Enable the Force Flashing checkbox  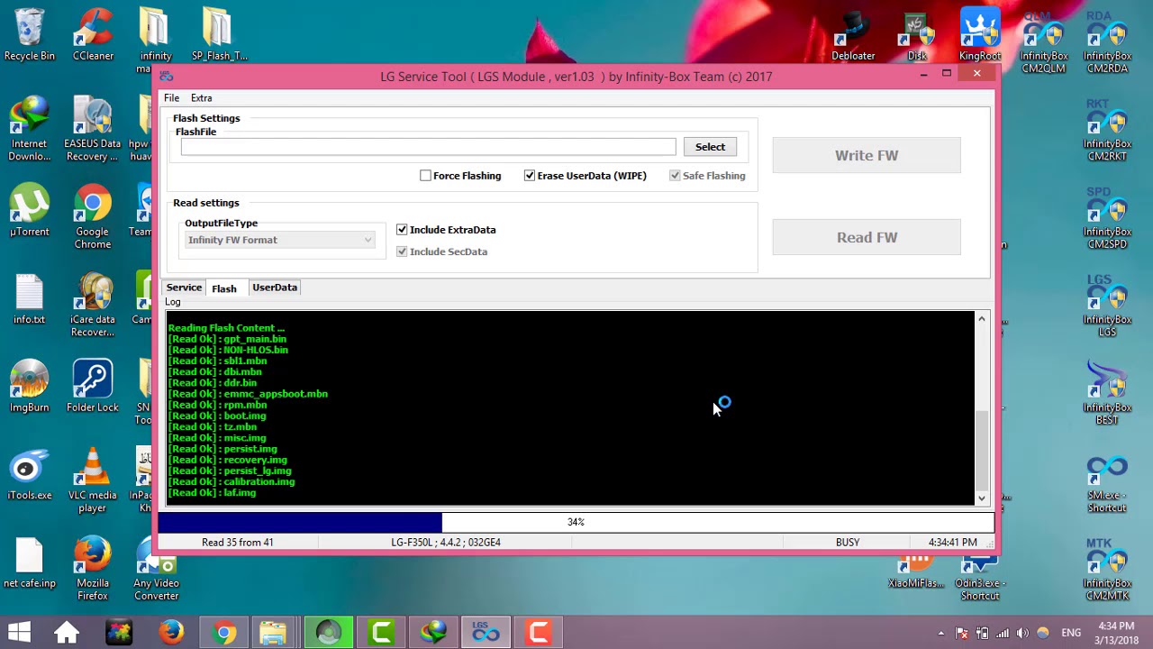(425, 176)
